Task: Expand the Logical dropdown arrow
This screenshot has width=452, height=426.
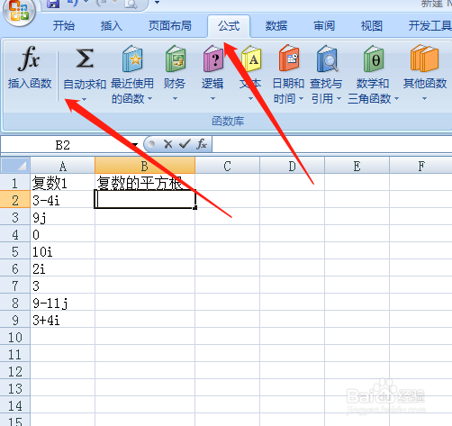Action: click(212, 98)
